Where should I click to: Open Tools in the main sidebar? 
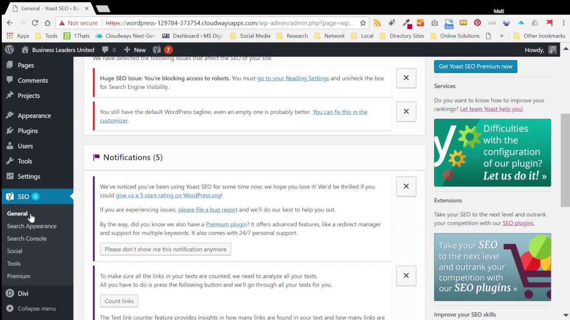[x=25, y=161]
